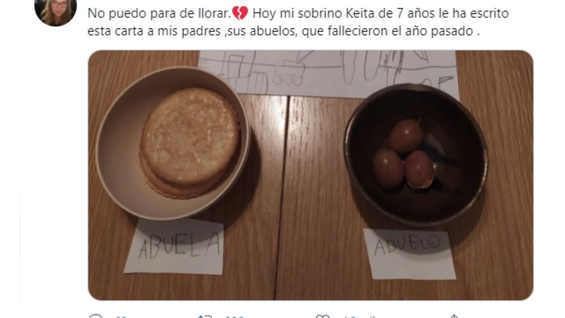Viewport: 565px width, 318px height.
Task: Click the broken heart emoji in tweet
Action: (241, 14)
